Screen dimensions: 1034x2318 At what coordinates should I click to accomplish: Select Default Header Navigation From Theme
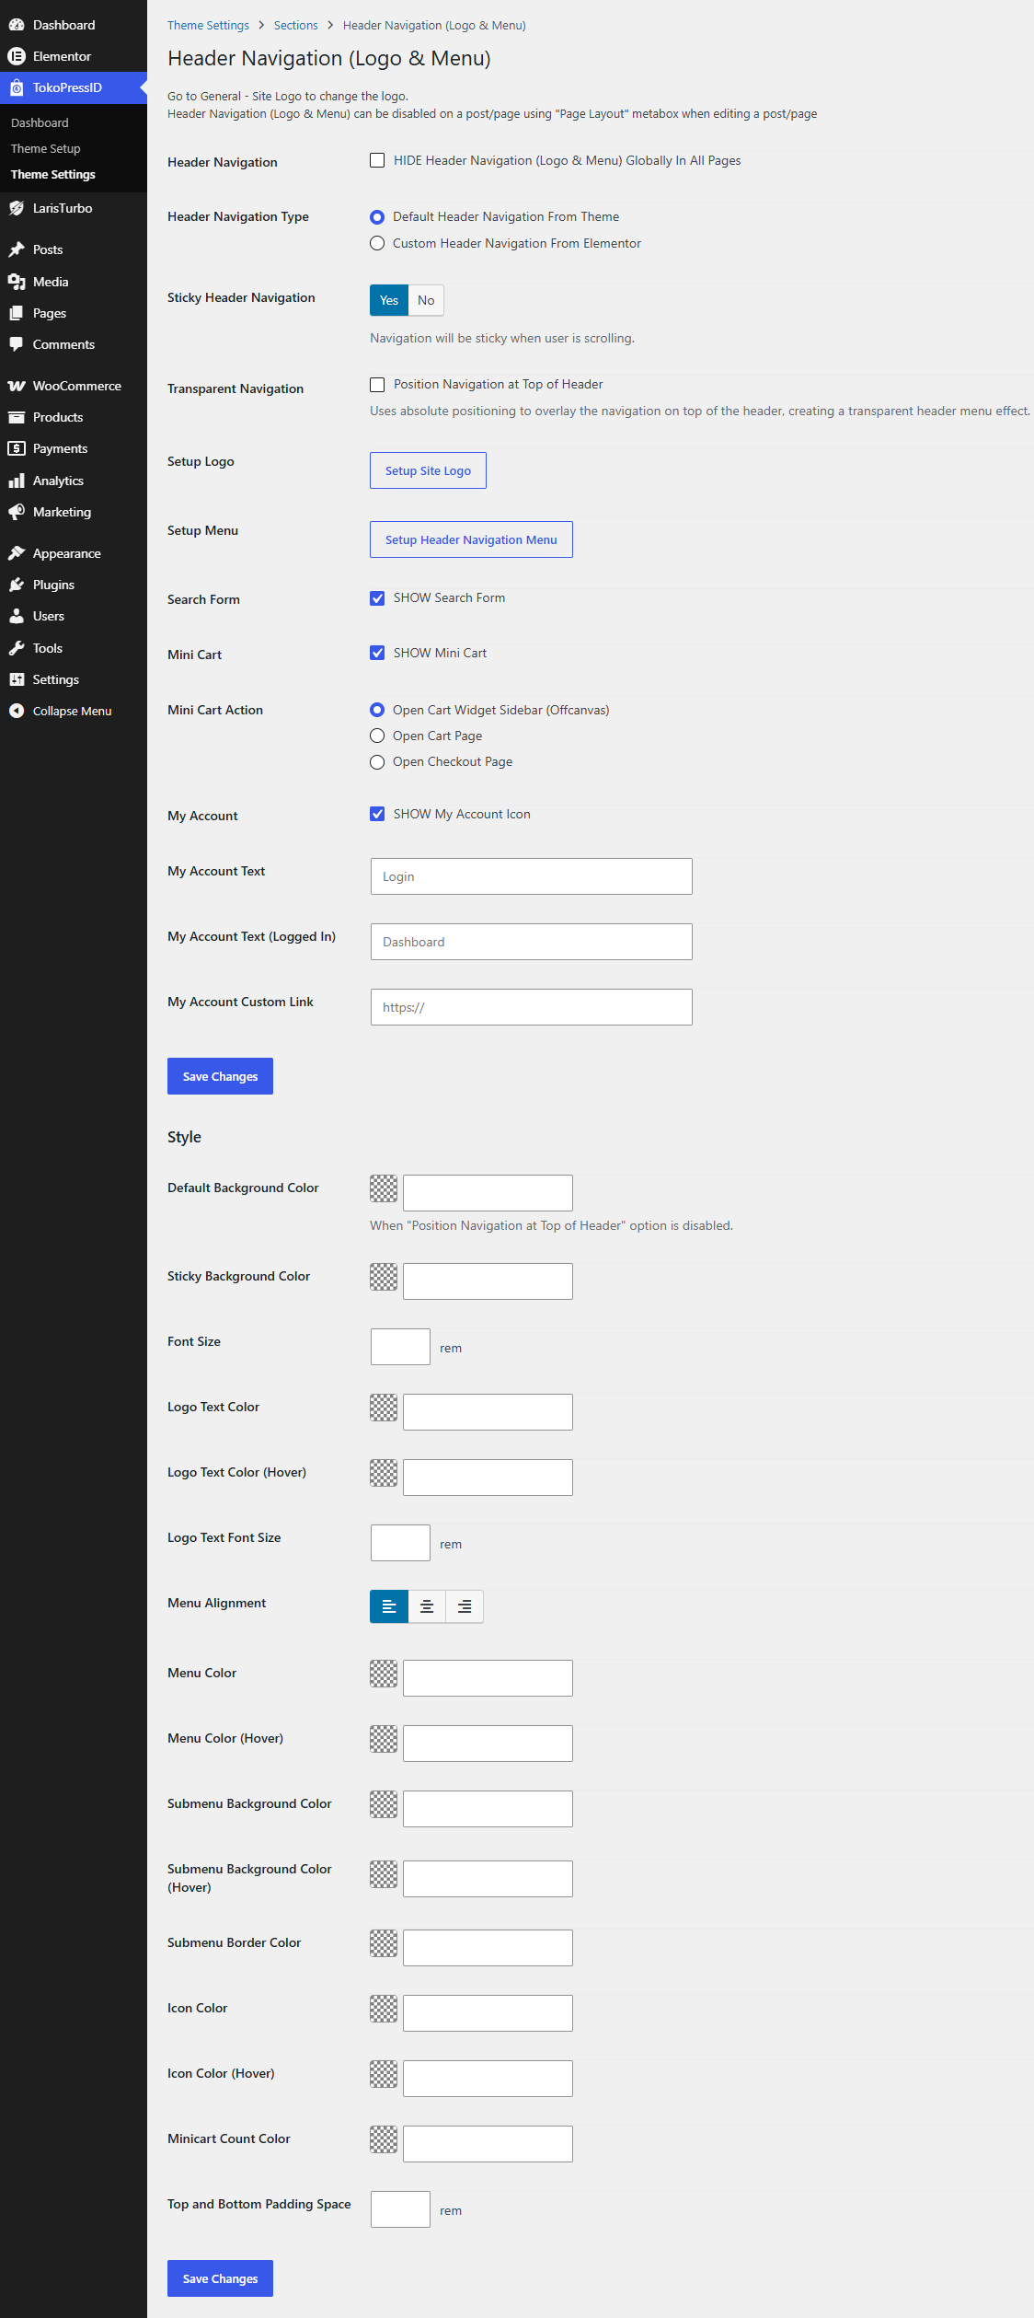point(377,217)
